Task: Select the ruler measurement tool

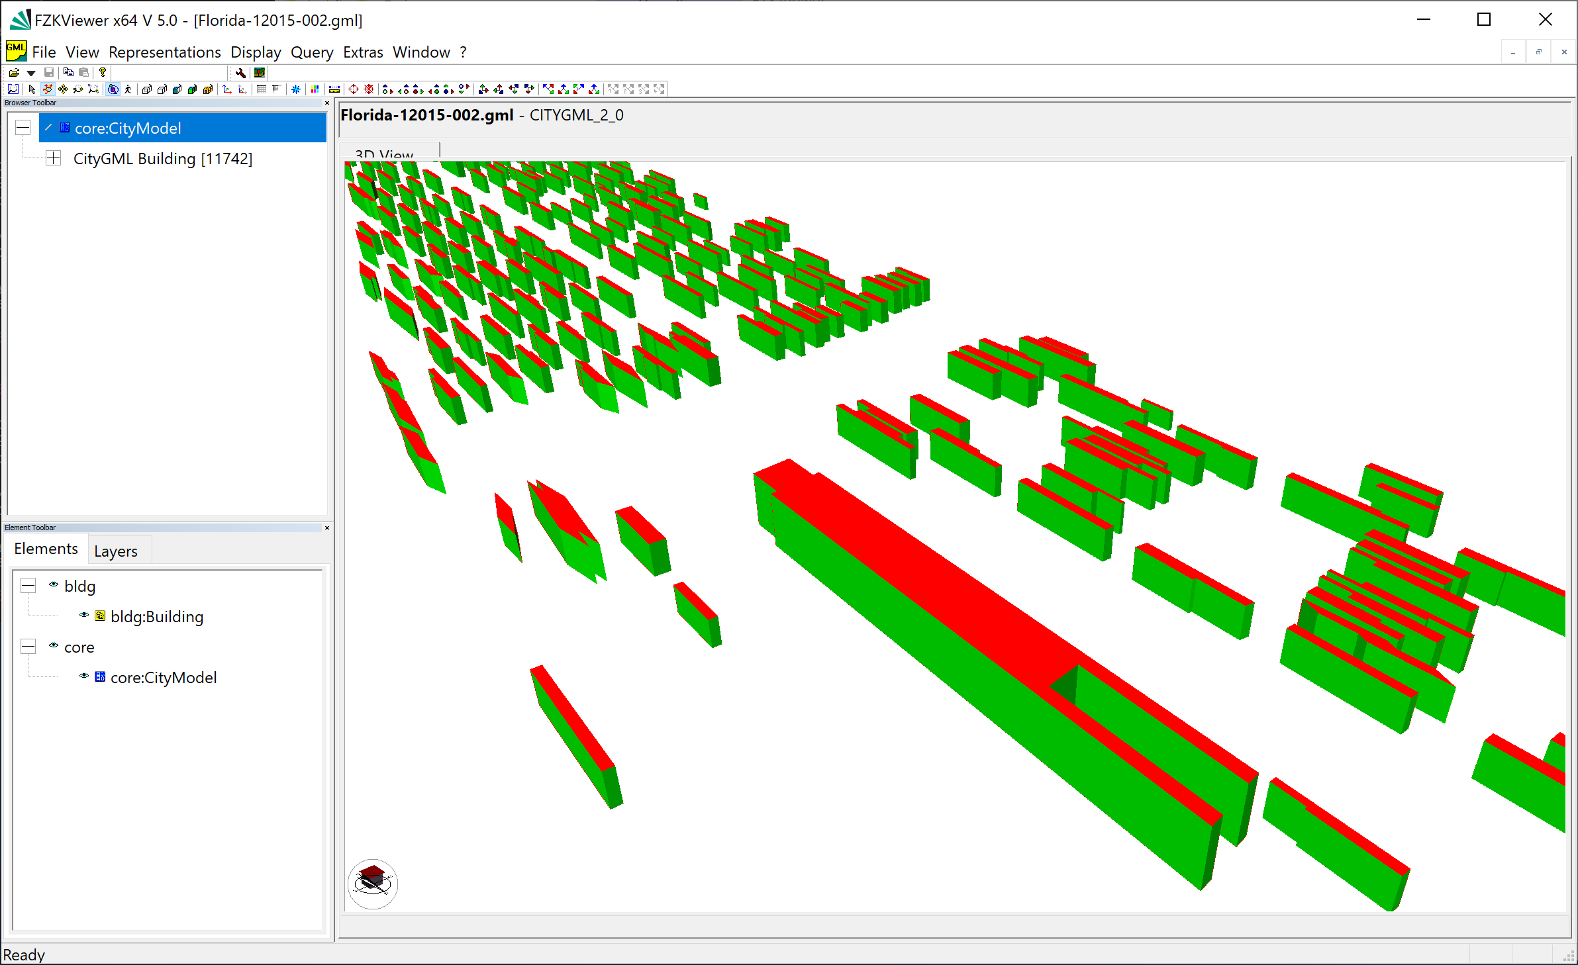Action: (334, 89)
